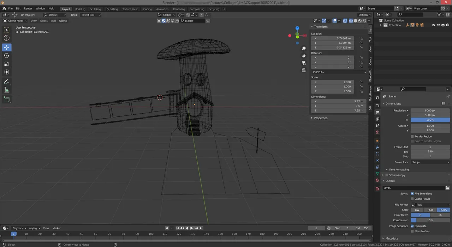Lock the X location value
The height and width of the screenshot is (247, 452).
(x=362, y=38)
